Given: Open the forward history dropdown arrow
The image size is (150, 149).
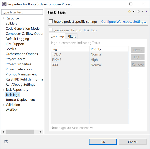Looking at the screenshot, I should pos(143,11).
